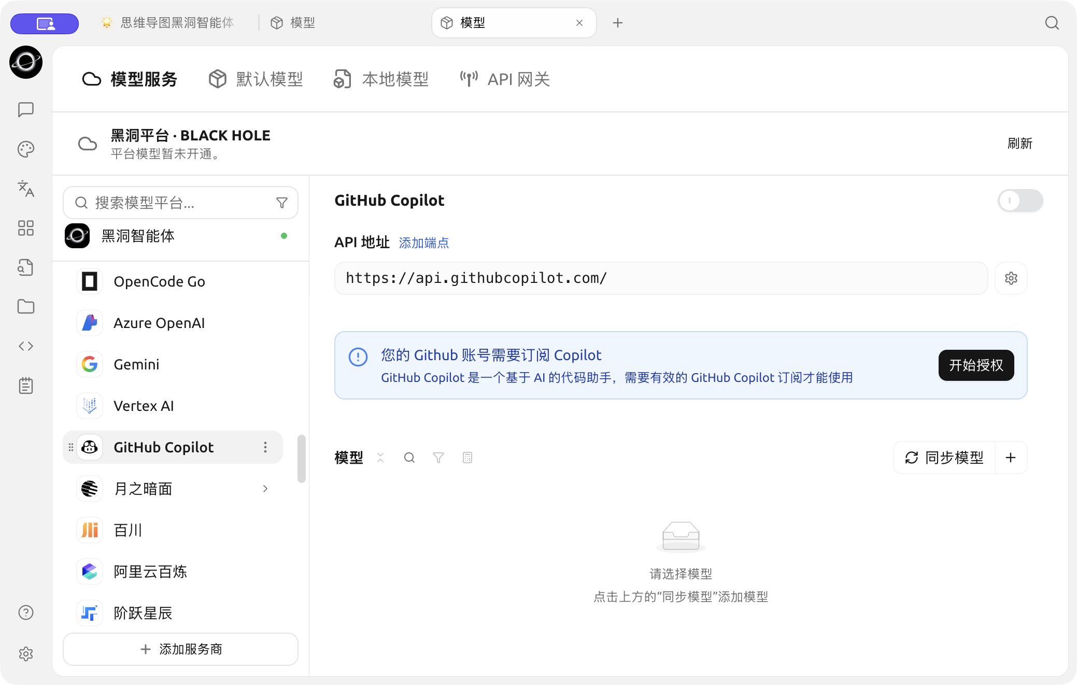Screen dimensions: 1077x685
Task: Close the active 模型 tab
Action: click(x=579, y=23)
